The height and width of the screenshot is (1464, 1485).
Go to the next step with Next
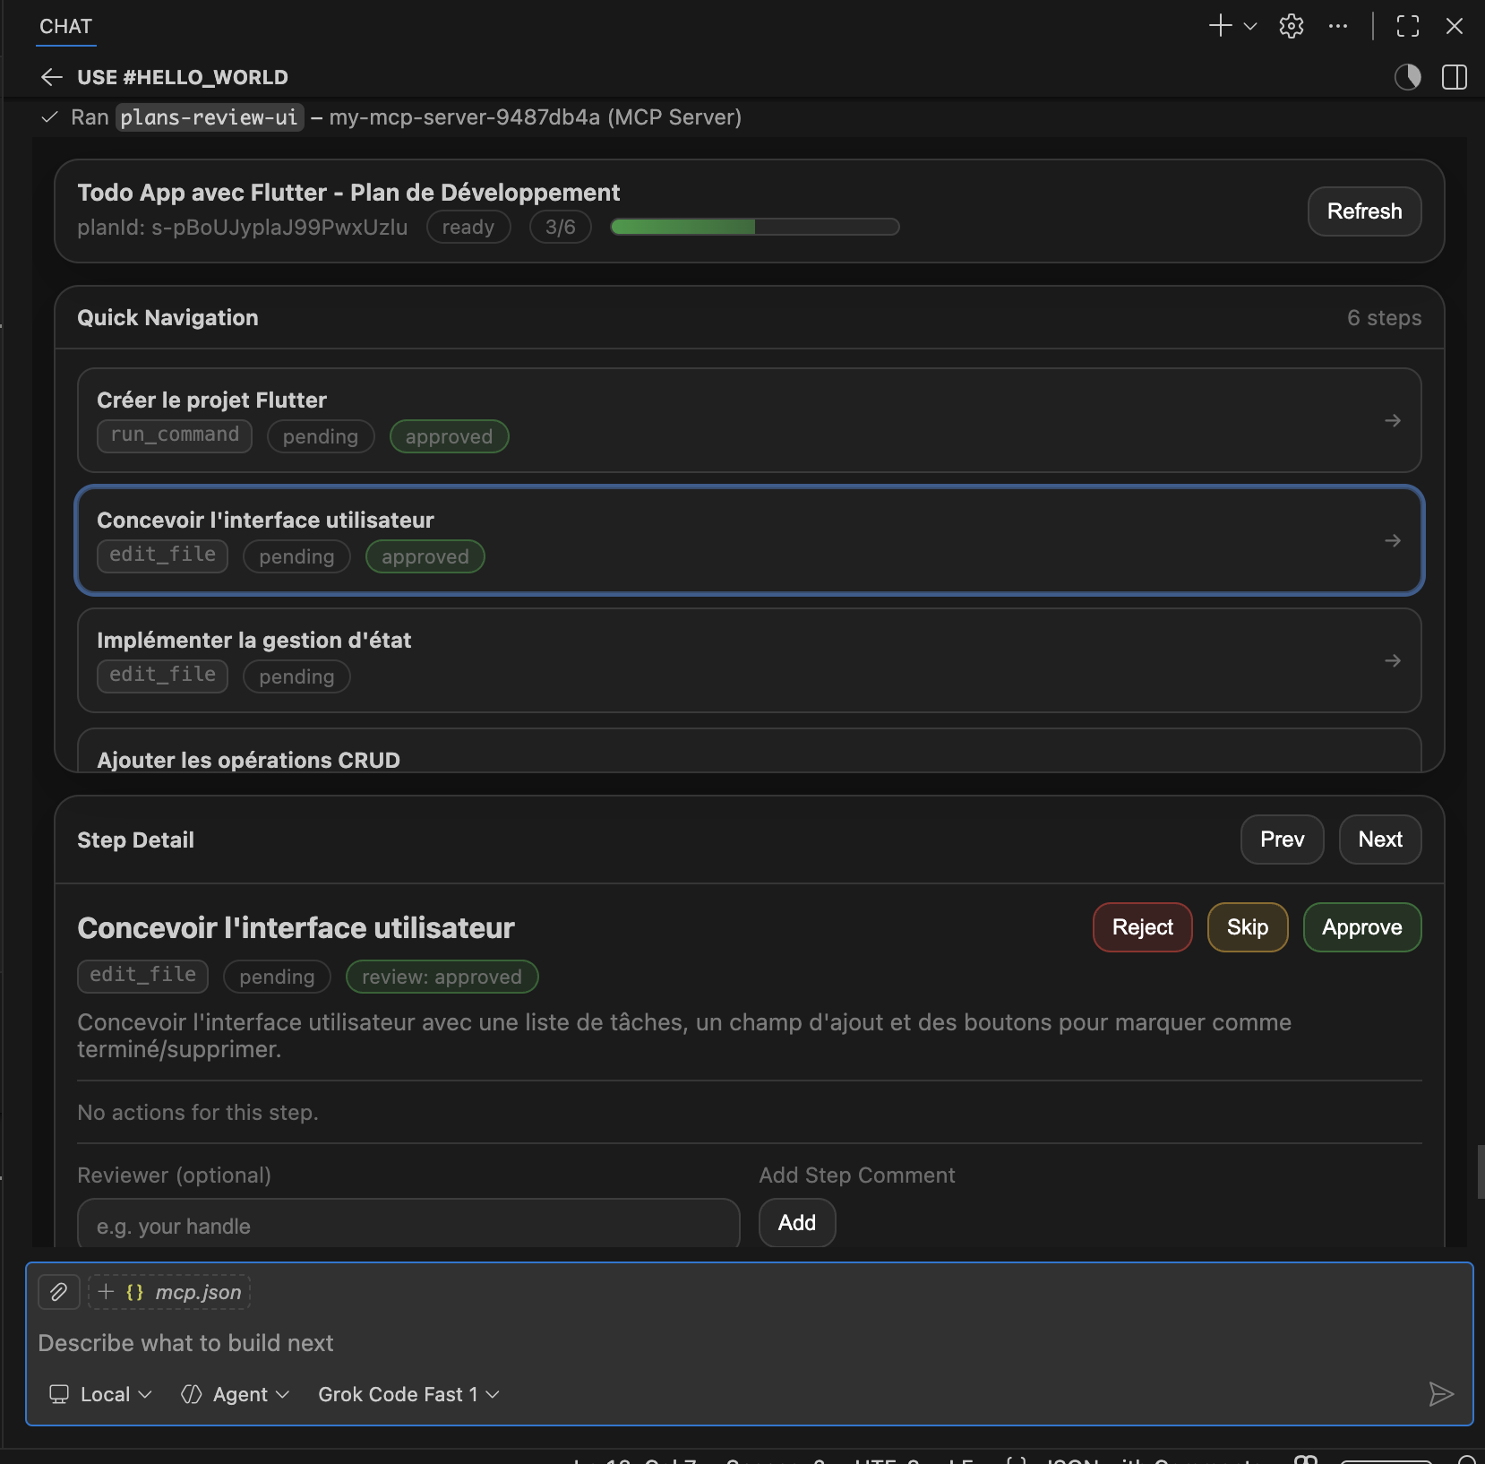[1380, 840]
